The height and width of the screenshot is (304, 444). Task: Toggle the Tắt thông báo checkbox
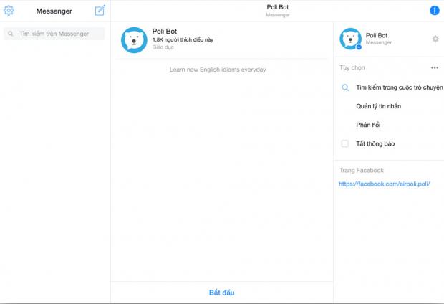(x=345, y=143)
